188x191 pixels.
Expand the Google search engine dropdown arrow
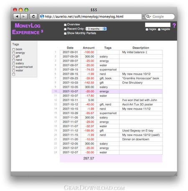click(x=150, y=16)
